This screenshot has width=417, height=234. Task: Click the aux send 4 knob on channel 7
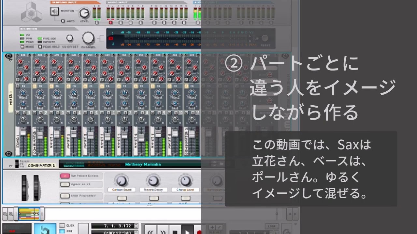(127, 79)
